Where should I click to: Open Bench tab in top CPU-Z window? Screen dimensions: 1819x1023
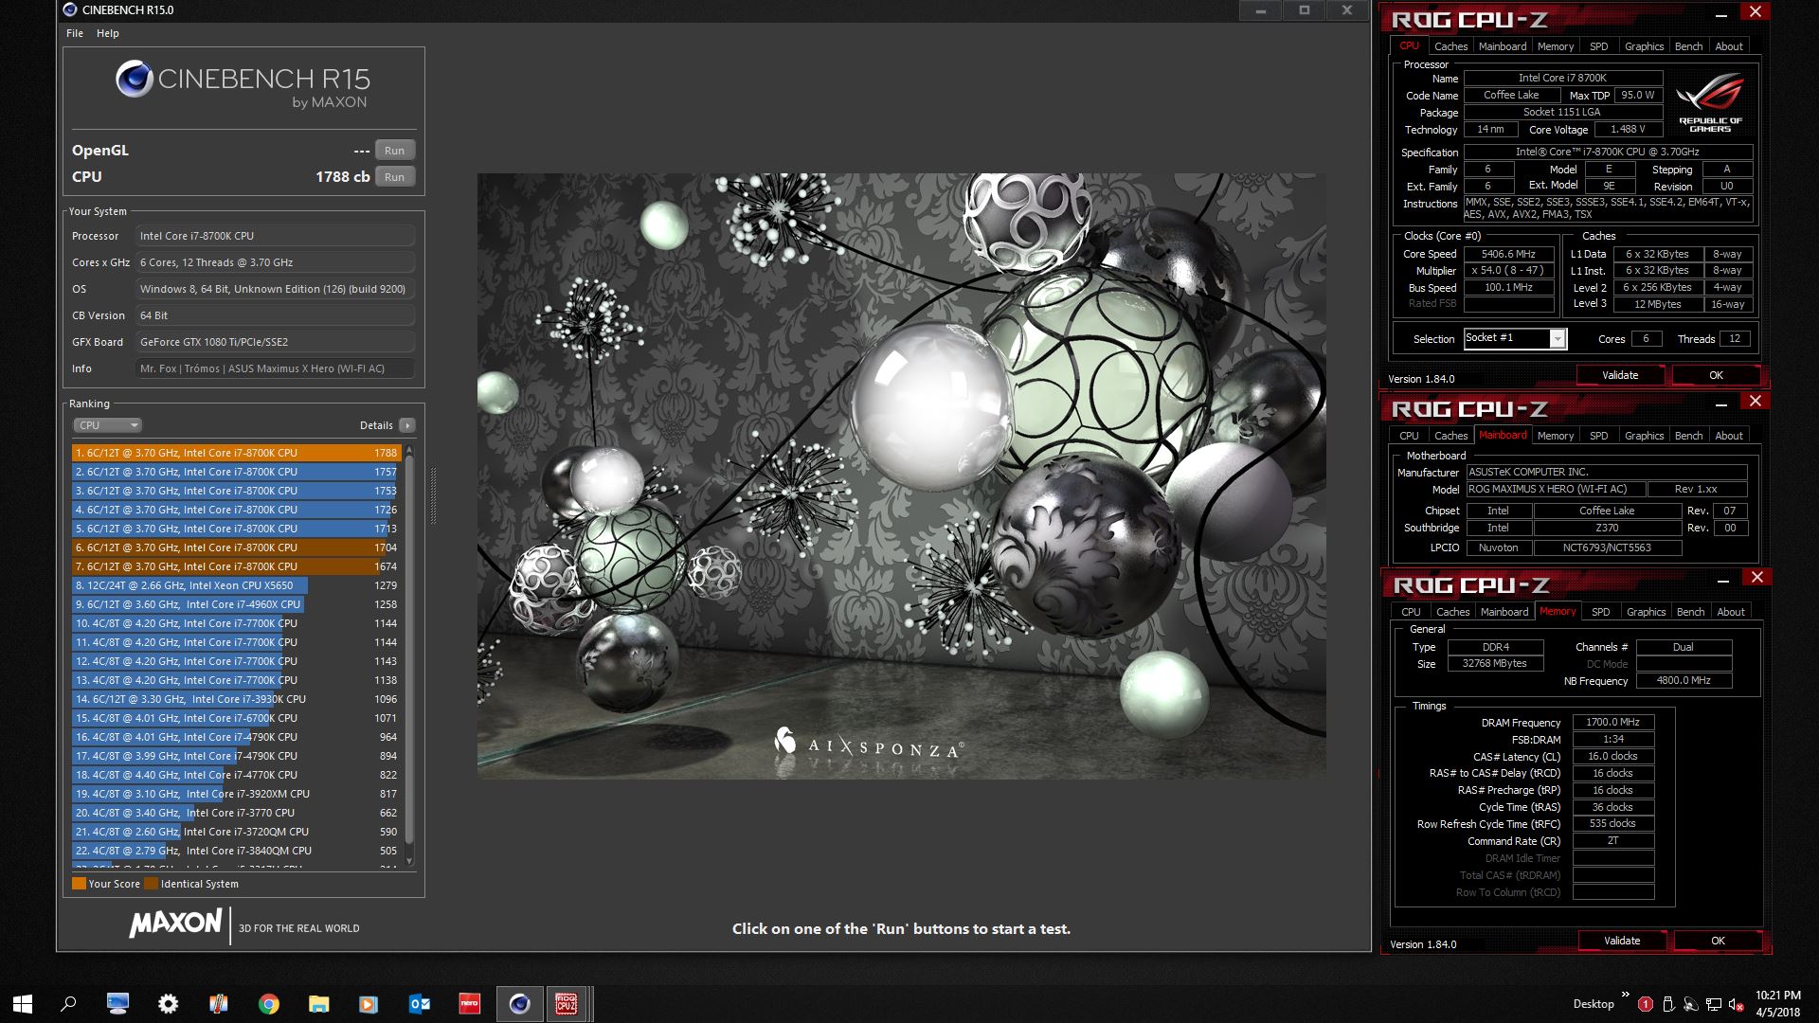pos(1688,46)
